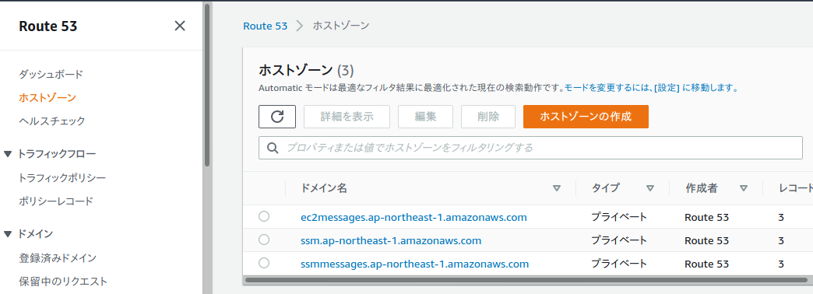Click the 作成者 column header
Image resolution: width=813 pixels, height=294 pixels.
tap(702, 188)
